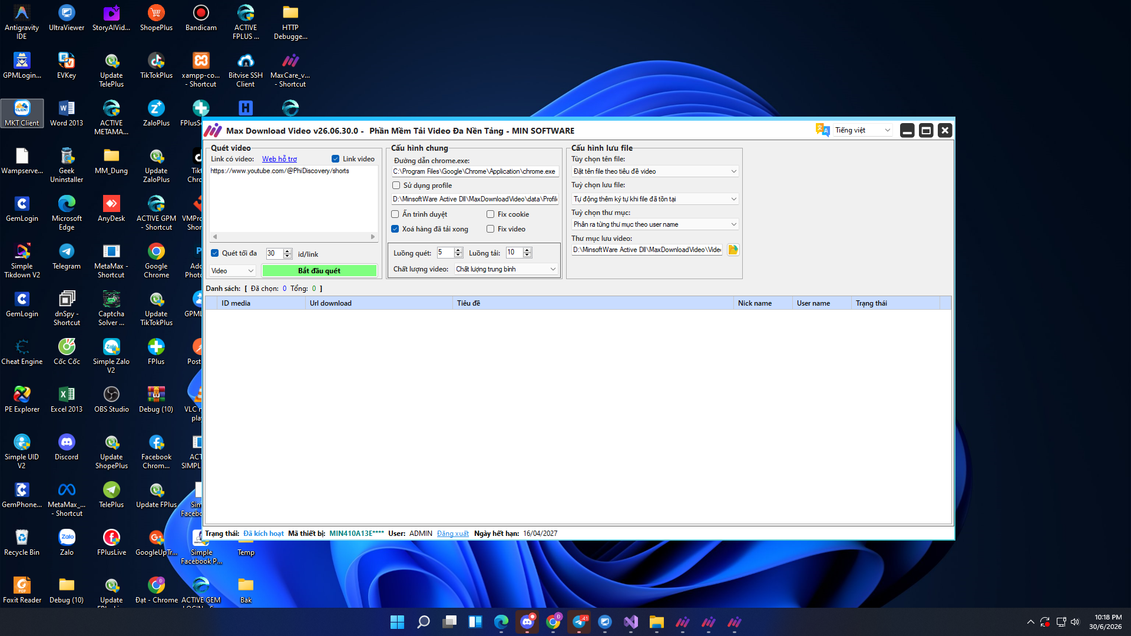The image size is (1131, 636).
Task: Open the Web hỗ trợ link
Action: tap(279, 159)
